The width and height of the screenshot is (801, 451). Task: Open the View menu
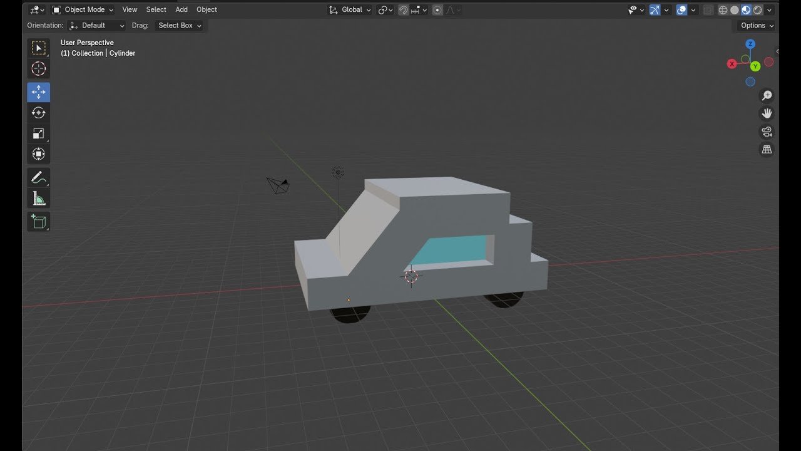130,9
